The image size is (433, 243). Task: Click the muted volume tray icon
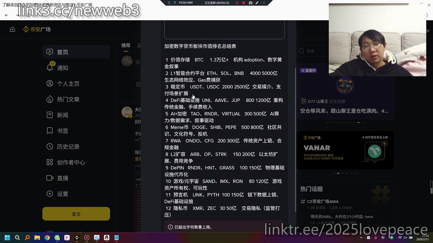[x=405, y=238]
